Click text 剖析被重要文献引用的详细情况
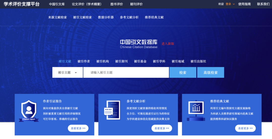 tap(62, 114)
